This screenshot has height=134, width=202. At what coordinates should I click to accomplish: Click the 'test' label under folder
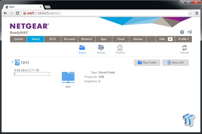pyautogui.click(x=68, y=87)
